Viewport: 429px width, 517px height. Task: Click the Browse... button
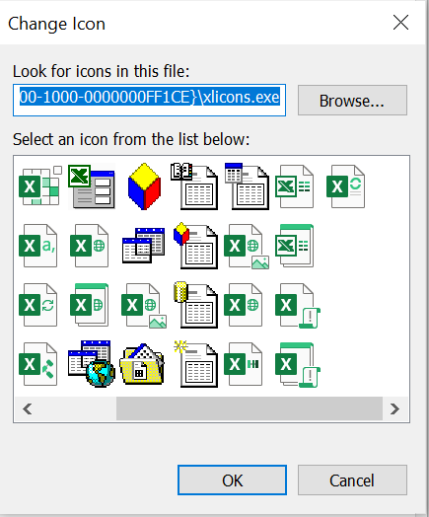[352, 101]
